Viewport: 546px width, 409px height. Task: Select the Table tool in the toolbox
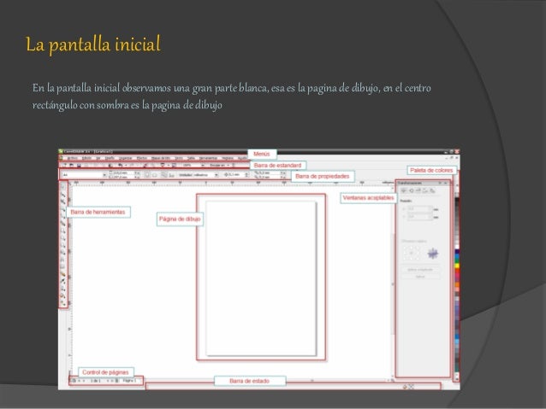pyautogui.click(x=62, y=267)
